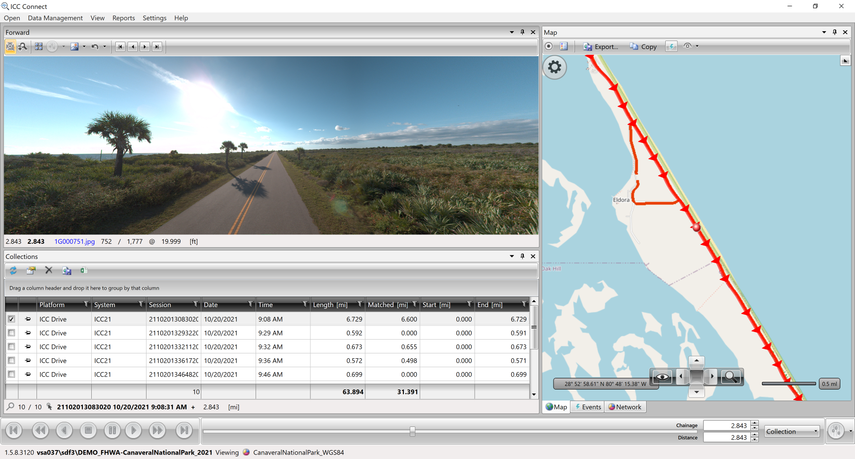Uncheck the 9:08 AM session checkbox
This screenshot has height=459, width=855.
(x=12, y=319)
